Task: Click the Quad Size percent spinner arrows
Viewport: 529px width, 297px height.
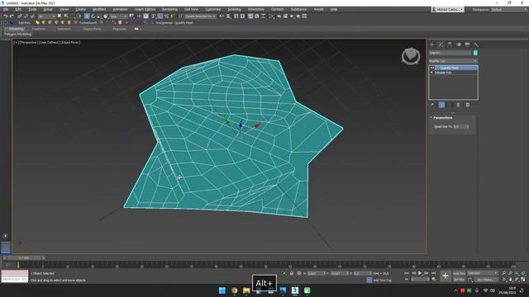Action: click(x=468, y=126)
